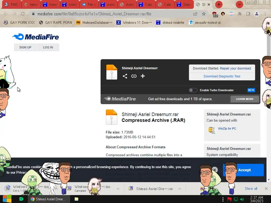The image size is (271, 203).
Task: Close the downloads bar
Action: [x=266, y=188]
